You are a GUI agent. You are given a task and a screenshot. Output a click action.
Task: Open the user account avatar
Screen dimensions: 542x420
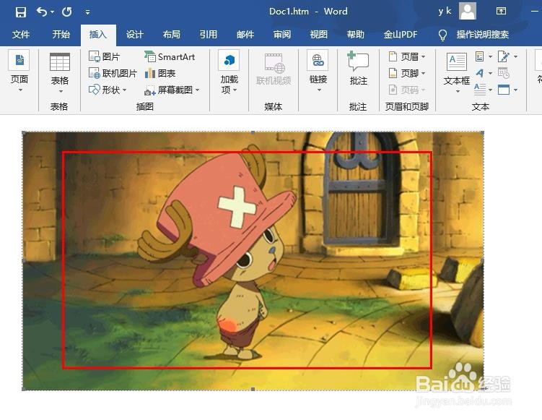click(468, 11)
